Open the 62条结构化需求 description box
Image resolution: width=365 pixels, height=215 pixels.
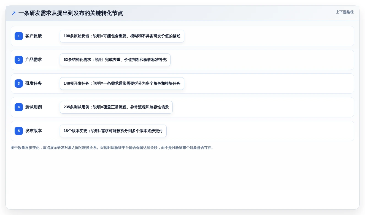pyautogui.click(x=115, y=60)
